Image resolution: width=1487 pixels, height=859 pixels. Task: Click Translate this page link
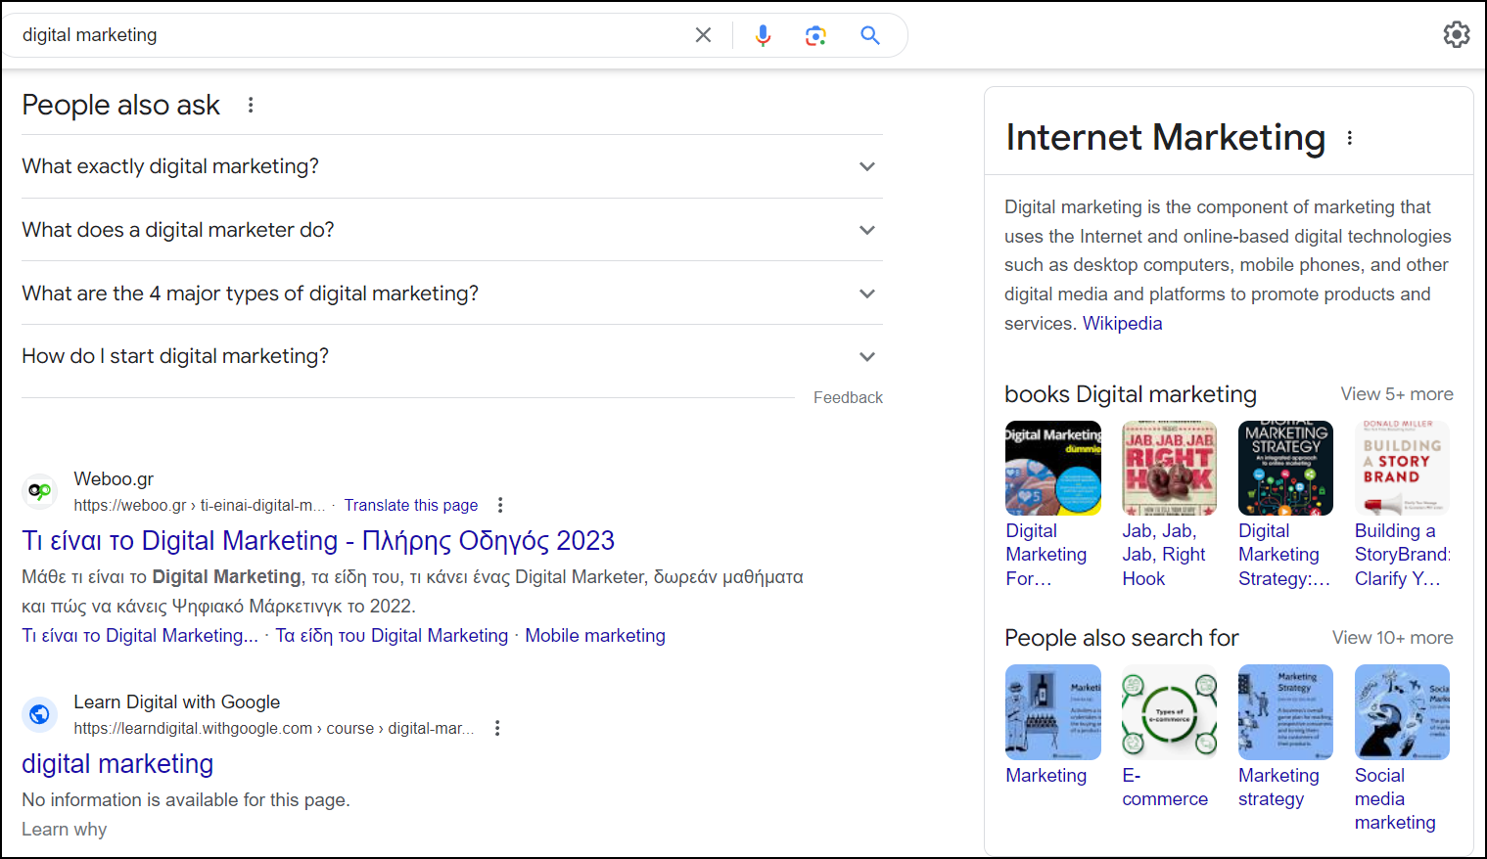point(411,505)
